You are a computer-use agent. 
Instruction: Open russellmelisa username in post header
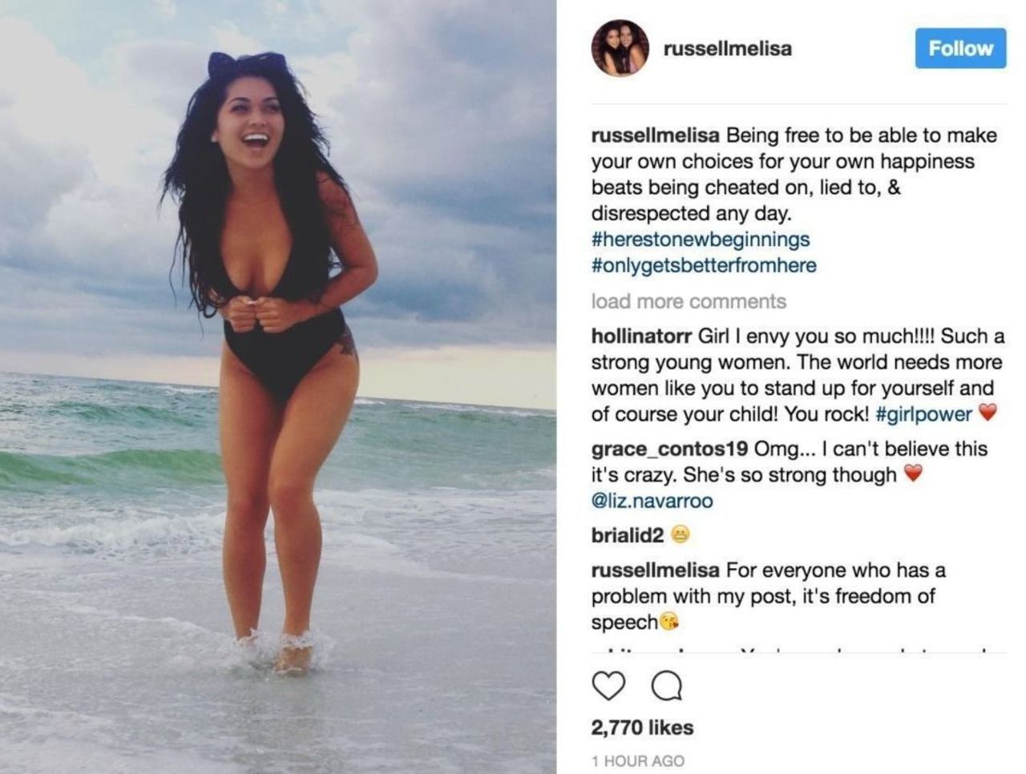pos(727,49)
